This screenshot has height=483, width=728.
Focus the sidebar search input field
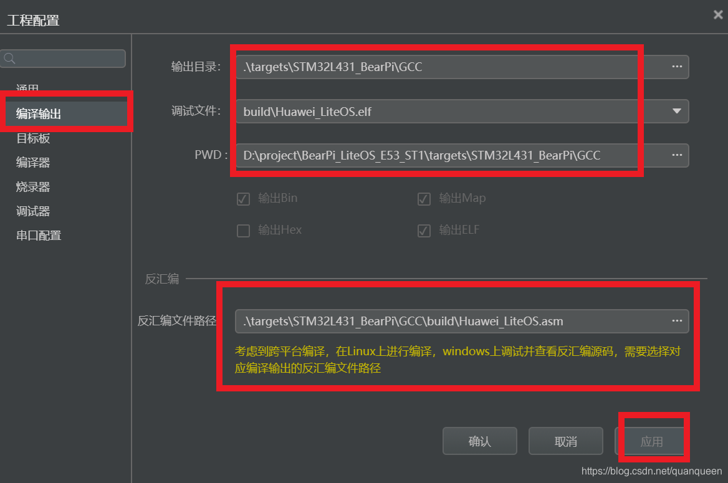coord(63,59)
